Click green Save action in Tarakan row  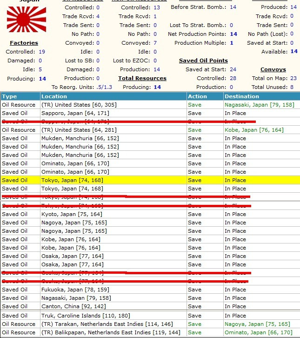[x=194, y=324]
